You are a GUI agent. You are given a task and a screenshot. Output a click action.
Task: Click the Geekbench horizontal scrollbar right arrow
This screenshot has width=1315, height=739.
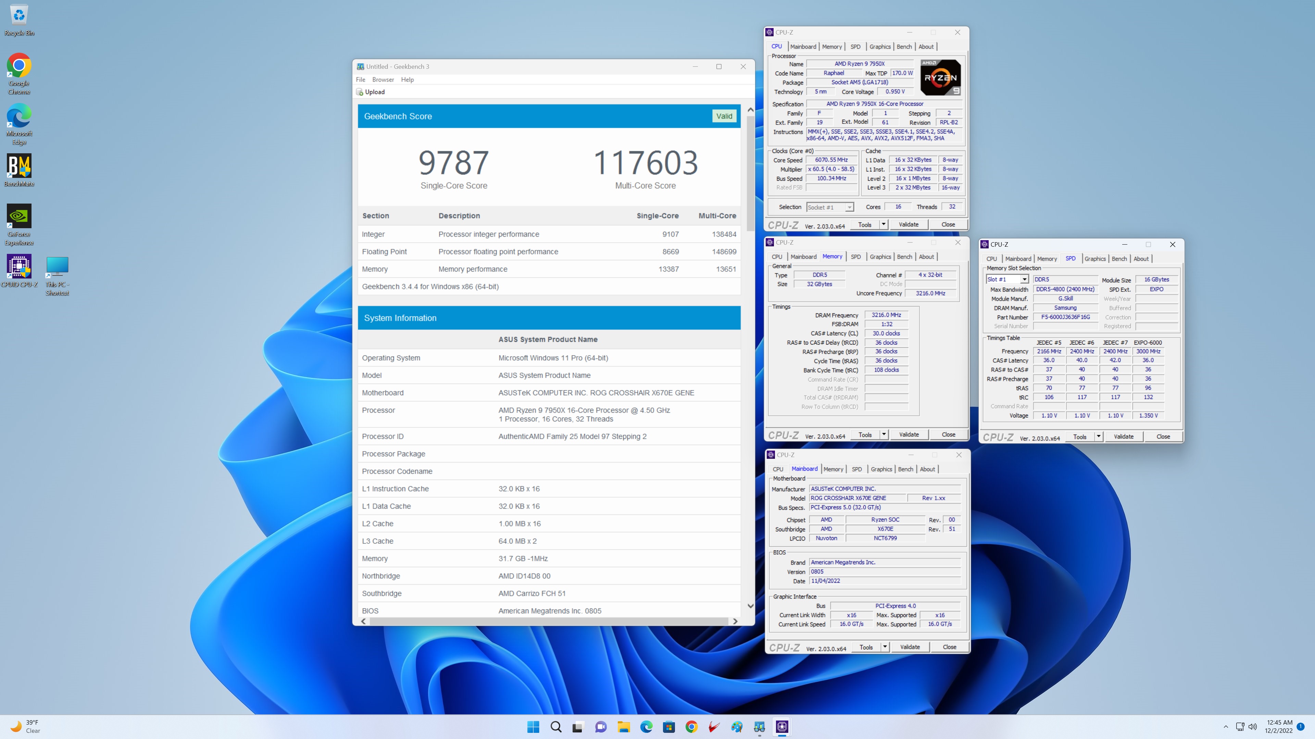(x=735, y=621)
